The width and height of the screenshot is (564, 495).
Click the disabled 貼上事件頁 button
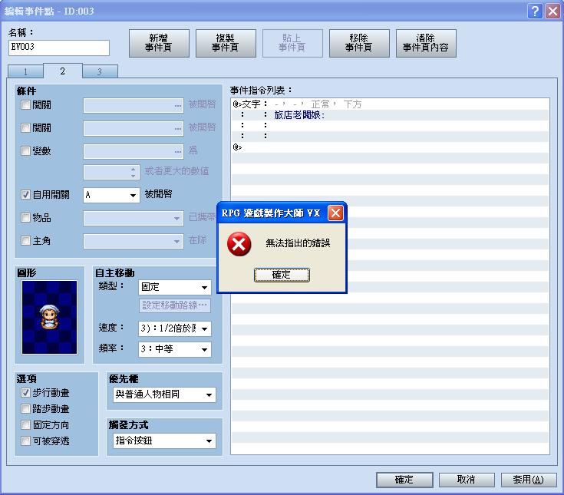coord(292,43)
